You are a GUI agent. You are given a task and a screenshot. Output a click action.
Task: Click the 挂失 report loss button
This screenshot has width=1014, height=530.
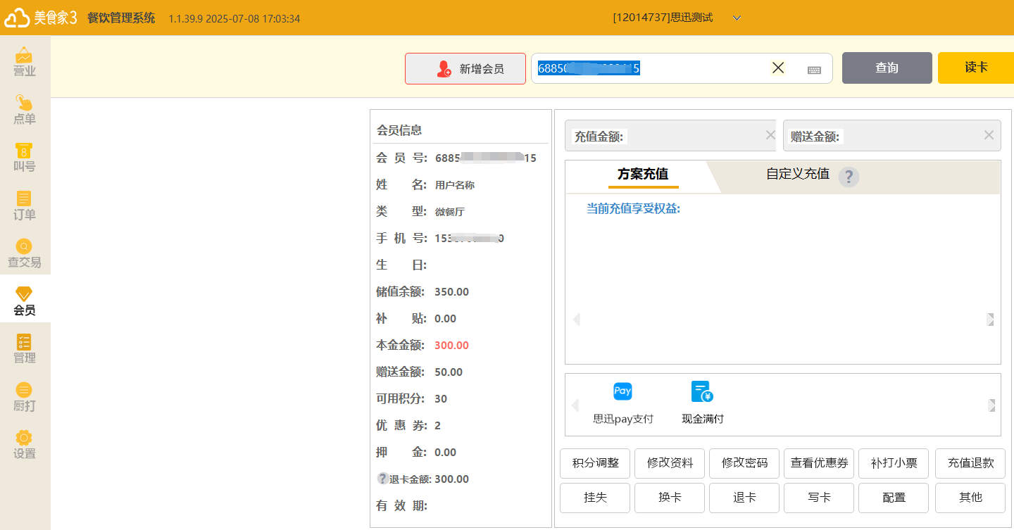click(x=595, y=498)
